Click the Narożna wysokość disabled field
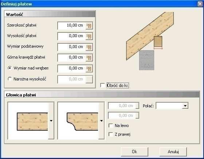Image resolution: width=204 pixels, height=159 pixels. coord(71,79)
